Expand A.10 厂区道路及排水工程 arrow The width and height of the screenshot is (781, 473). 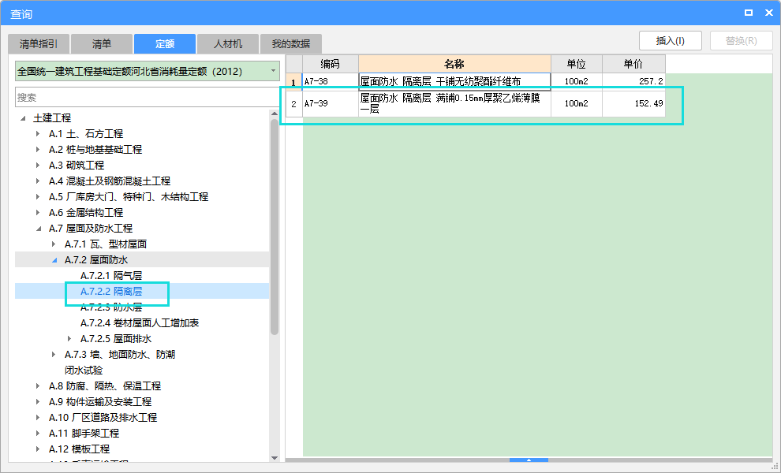point(38,417)
